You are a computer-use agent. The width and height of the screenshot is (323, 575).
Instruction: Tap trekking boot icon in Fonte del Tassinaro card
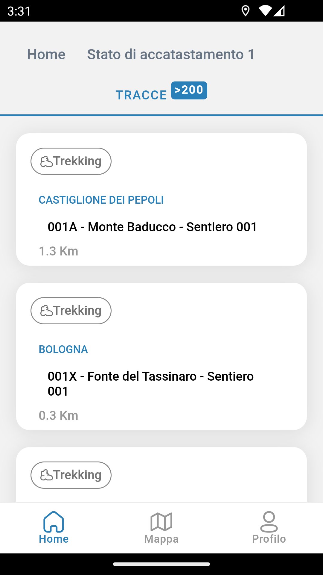click(46, 311)
